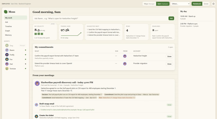Click Commitment tag 'Send Harborline's IT team'
The height and width of the screenshot is (119, 217).
[69, 98]
